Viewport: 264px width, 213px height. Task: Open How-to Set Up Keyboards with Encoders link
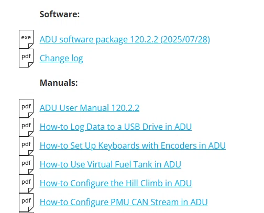coord(133,145)
